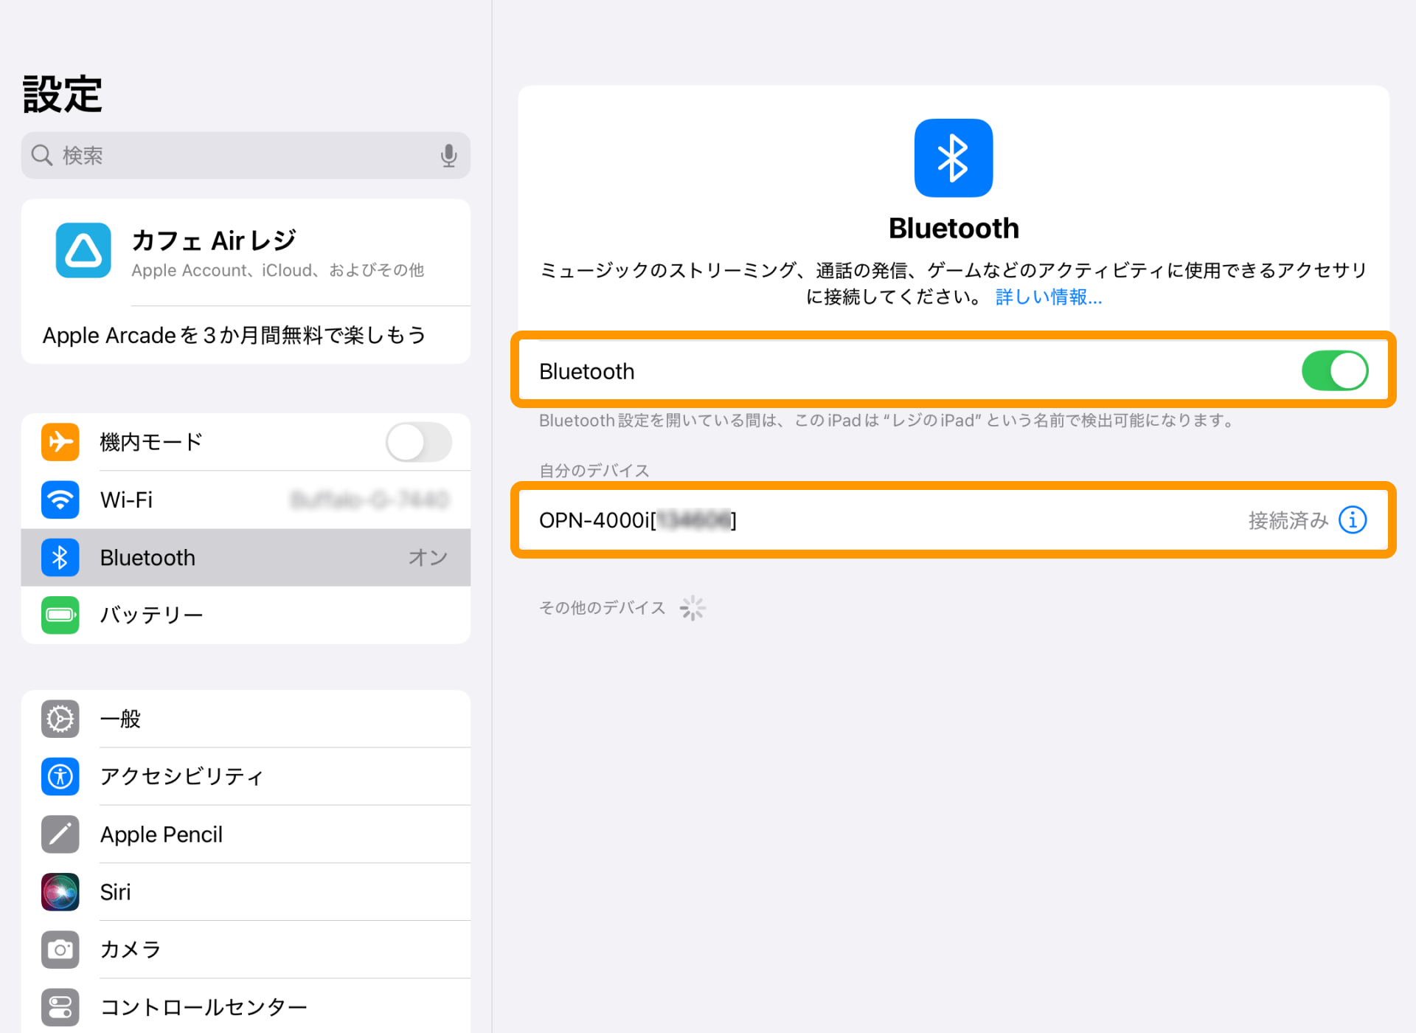Enable airplane mode toggle

419,442
